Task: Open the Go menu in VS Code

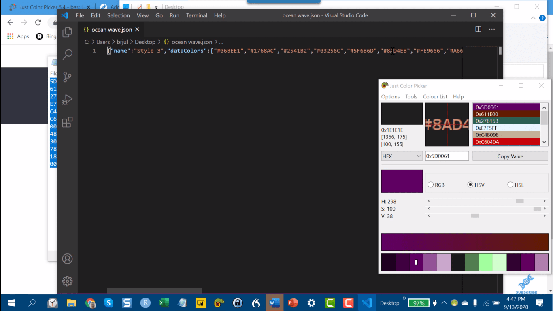Action: pos(159,15)
